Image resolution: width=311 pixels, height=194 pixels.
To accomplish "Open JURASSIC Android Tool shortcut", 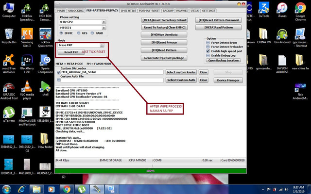I will [x=9, y=91].
